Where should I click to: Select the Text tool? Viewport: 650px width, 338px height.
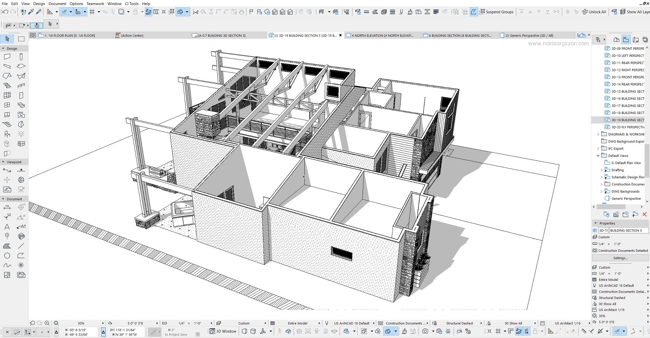7,227
